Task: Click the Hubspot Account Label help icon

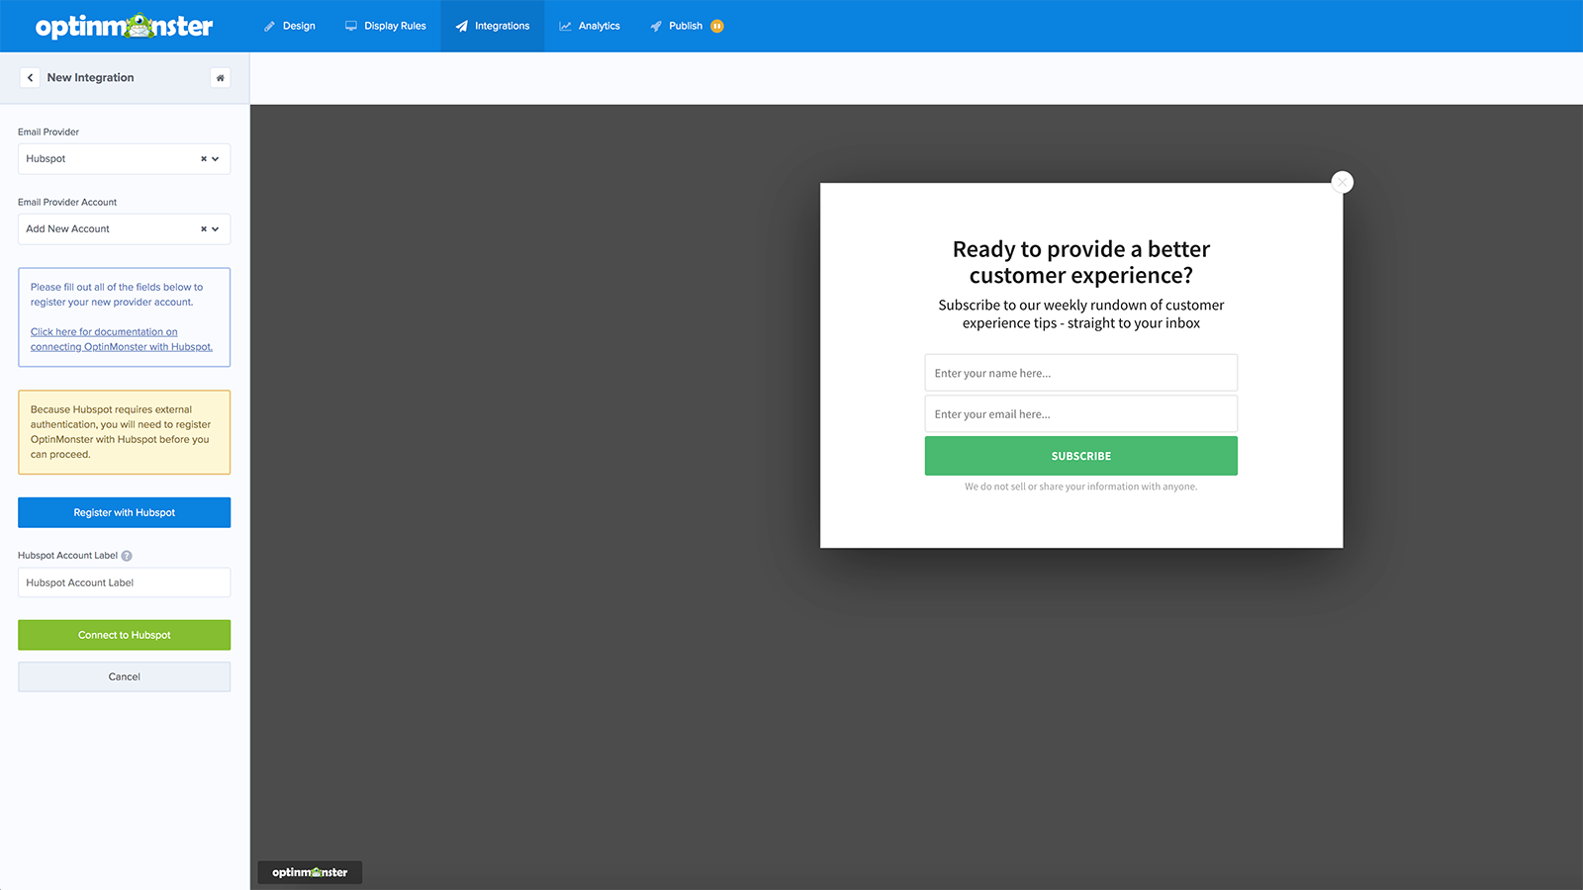Action: point(126,556)
